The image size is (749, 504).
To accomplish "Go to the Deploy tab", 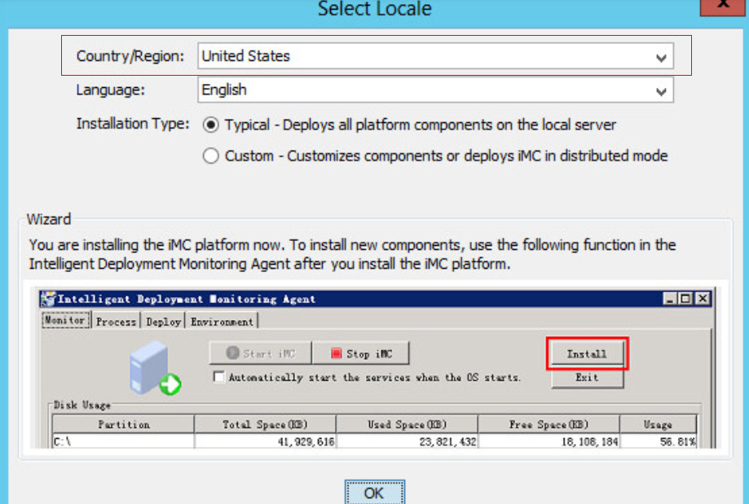I will point(163,322).
